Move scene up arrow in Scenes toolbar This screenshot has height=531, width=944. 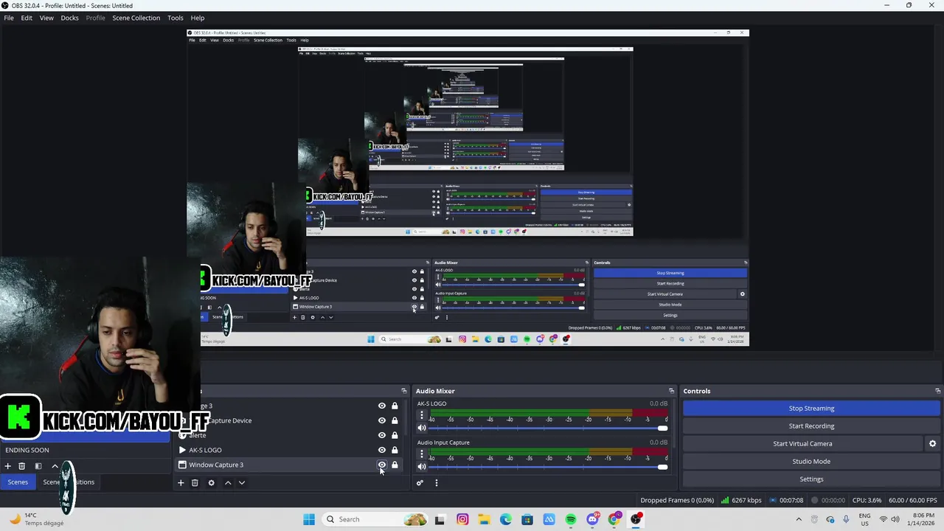click(x=55, y=466)
